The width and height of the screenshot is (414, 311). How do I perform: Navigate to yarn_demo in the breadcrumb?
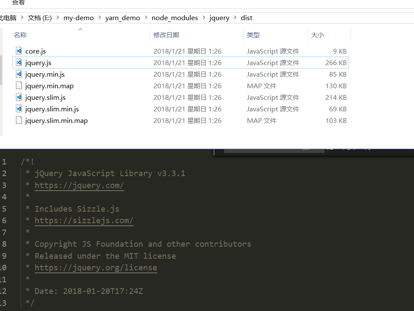123,18
